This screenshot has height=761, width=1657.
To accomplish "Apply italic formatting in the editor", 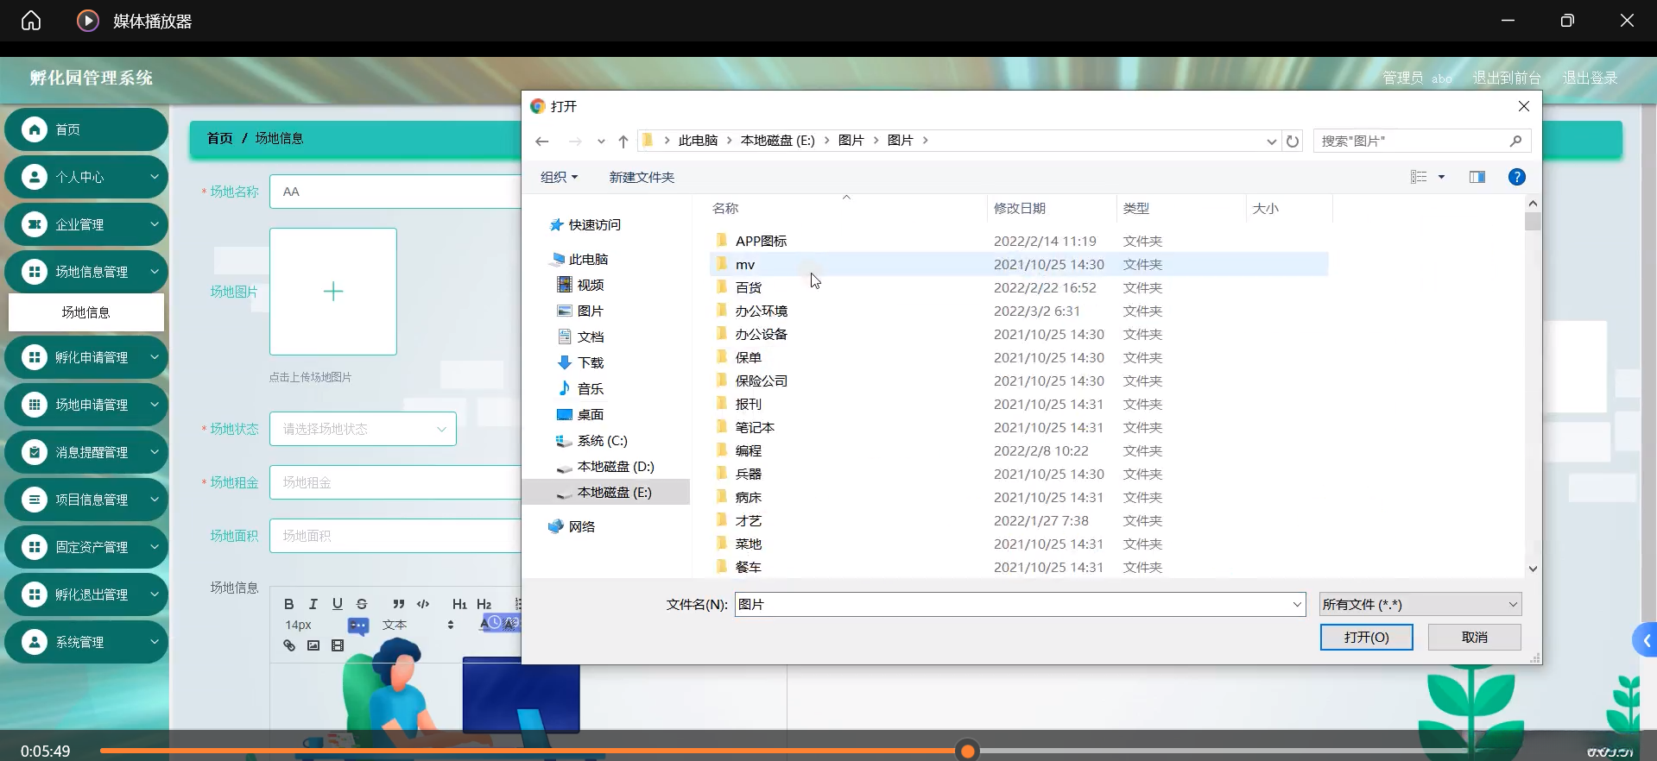I will [x=313, y=604].
